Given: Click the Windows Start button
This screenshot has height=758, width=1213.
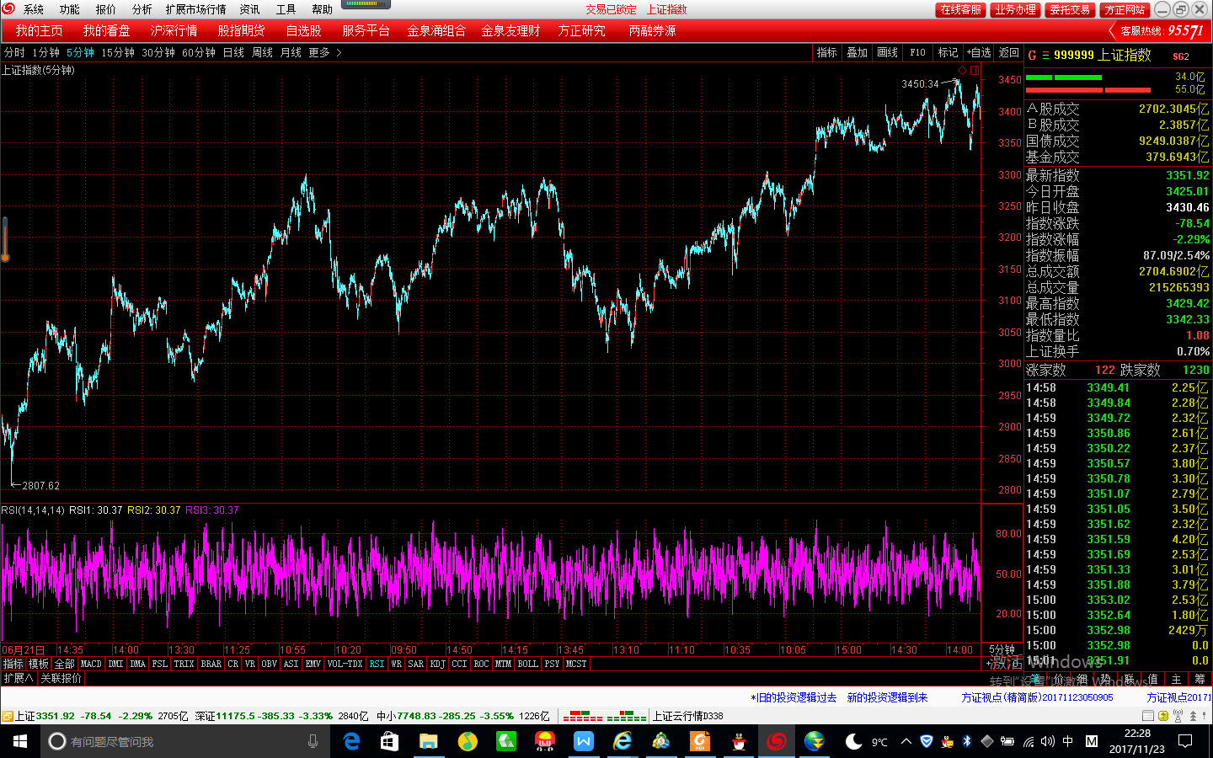Looking at the screenshot, I should pyautogui.click(x=20, y=741).
